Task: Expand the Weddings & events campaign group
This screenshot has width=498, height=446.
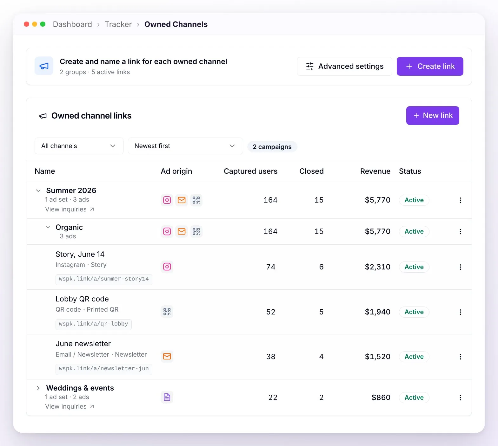Action: click(38, 388)
